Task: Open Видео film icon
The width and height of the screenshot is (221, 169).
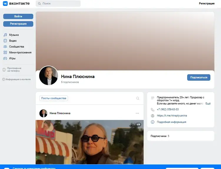Action: (5, 41)
